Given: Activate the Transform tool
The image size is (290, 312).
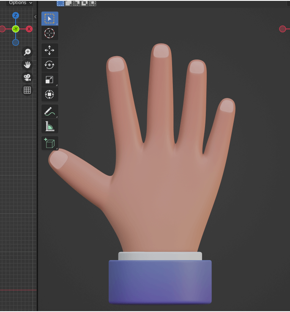Looking at the screenshot, I should click(x=49, y=94).
